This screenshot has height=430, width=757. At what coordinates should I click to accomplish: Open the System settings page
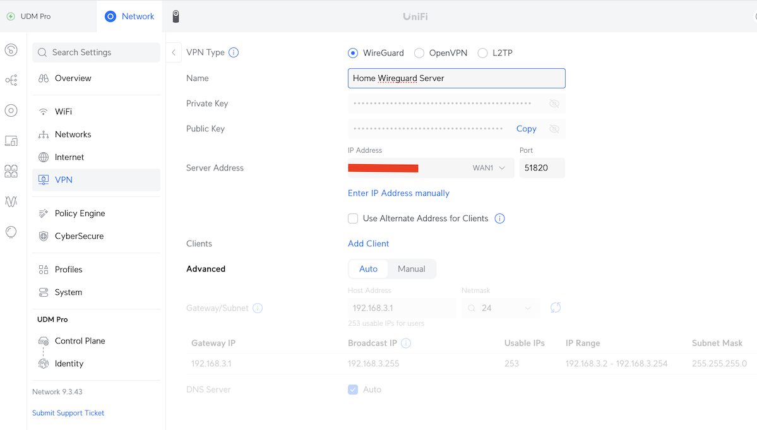(96, 292)
